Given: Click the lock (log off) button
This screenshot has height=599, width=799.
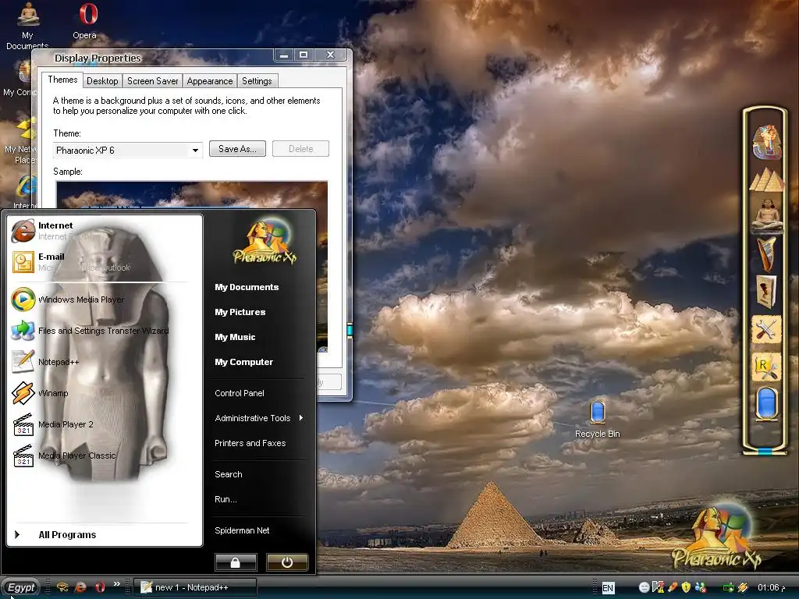Looking at the screenshot, I should pyautogui.click(x=236, y=562).
